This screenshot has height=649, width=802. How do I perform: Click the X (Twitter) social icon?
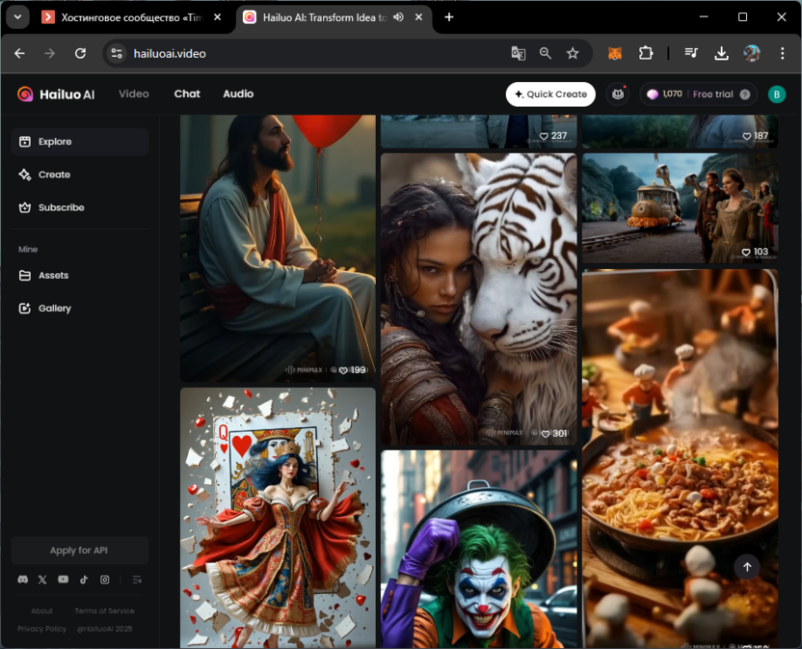click(x=42, y=580)
